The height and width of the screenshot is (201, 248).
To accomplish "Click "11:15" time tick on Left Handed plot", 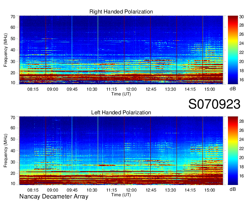I will click(112, 190).
